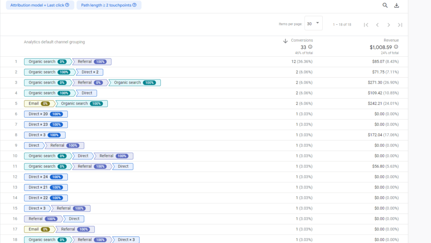Open the Path length touchpoints filter chip
The image size is (431, 243).
coord(109,5)
